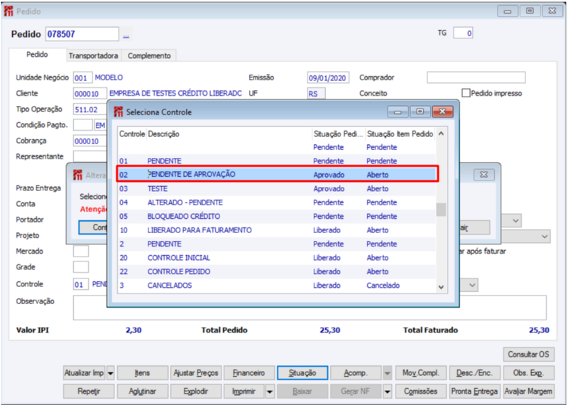Click the Controle code field 01
The image size is (568, 405).
81,284
